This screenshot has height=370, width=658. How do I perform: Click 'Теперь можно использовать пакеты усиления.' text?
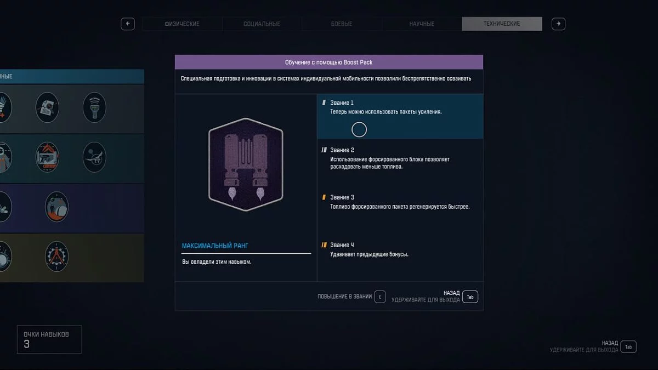pos(386,111)
